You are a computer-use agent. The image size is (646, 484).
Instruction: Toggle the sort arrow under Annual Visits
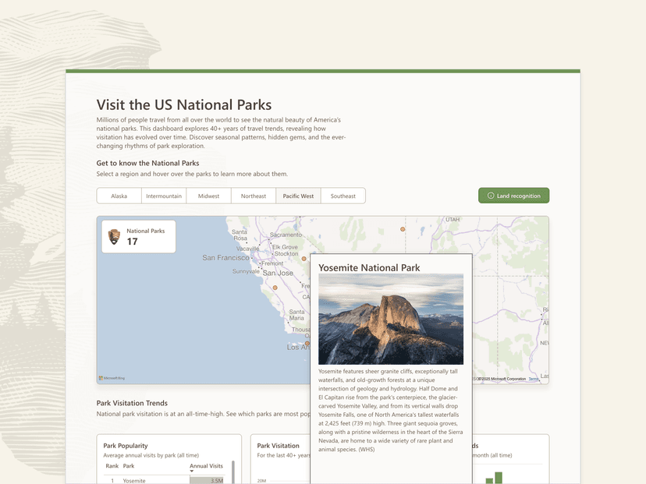point(192,472)
